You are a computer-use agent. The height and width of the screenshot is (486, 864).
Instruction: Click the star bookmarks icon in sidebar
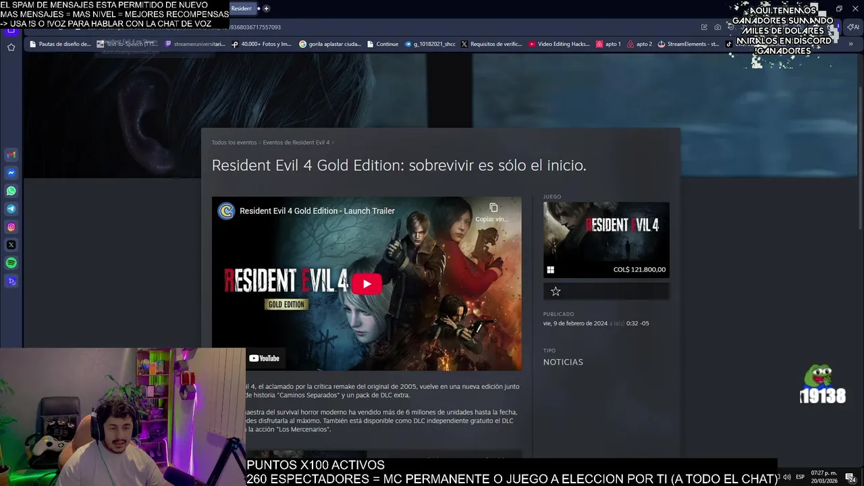[11, 47]
